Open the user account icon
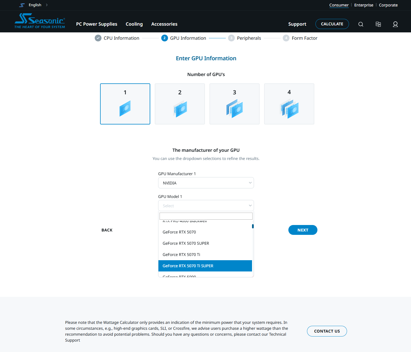The height and width of the screenshot is (352, 411). pos(395,24)
